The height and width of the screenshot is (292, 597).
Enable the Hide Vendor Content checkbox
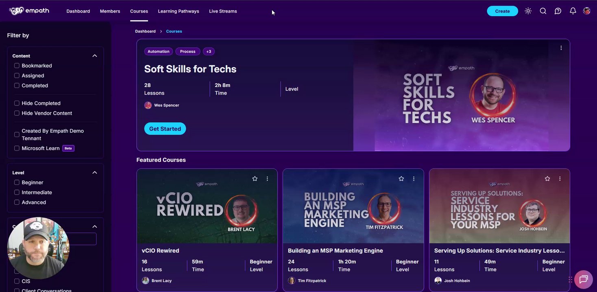pos(17,113)
